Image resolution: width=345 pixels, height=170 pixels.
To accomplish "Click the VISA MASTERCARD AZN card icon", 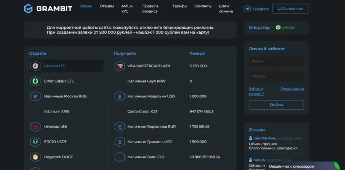I will click(x=120, y=66).
